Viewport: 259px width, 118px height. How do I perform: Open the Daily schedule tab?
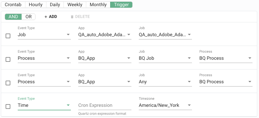55,5
